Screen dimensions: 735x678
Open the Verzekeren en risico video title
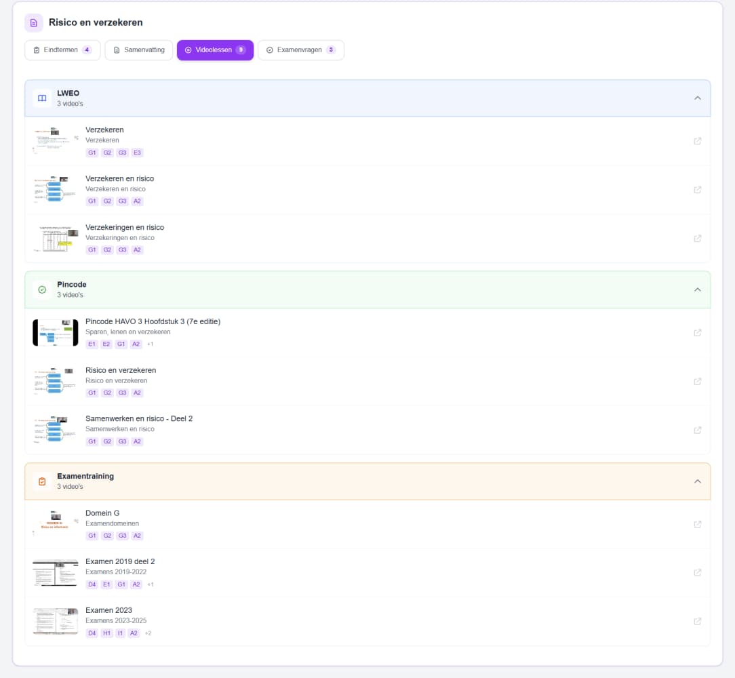coord(119,178)
